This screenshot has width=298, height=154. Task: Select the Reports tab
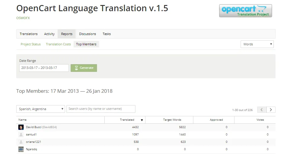[67, 34]
